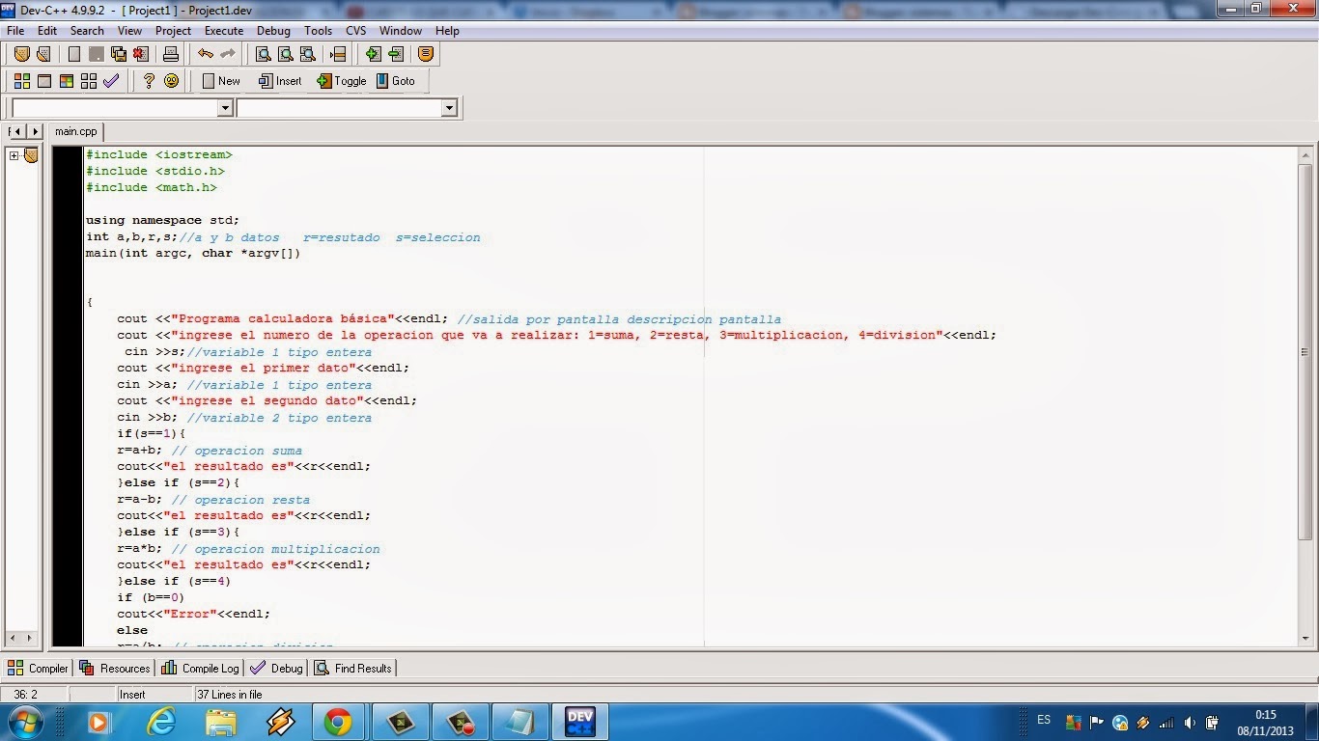The width and height of the screenshot is (1319, 741).
Task: Click the Print toolbar icon
Action: pos(171,54)
